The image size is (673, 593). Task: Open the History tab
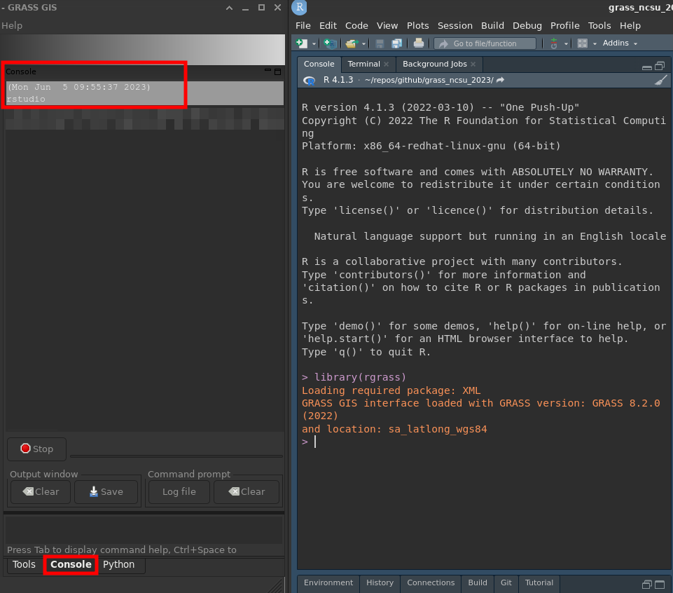pyautogui.click(x=380, y=582)
